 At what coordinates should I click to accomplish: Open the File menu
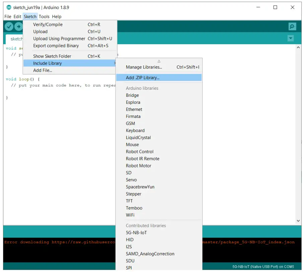pyautogui.click(x=7, y=16)
